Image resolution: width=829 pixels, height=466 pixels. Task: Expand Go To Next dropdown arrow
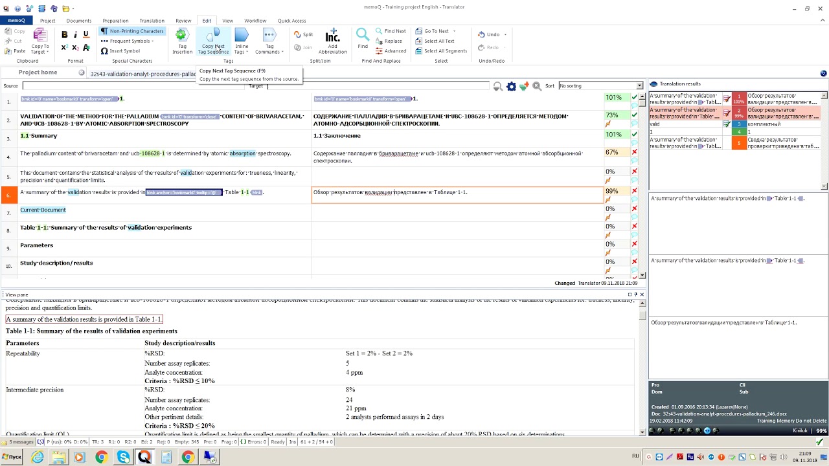[x=454, y=31]
